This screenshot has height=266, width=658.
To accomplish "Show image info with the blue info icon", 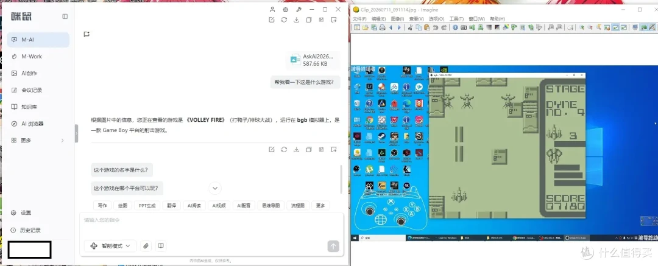I will 455,27.
